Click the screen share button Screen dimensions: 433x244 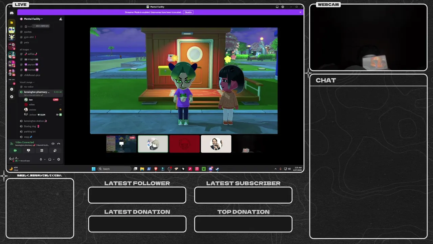point(28,150)
